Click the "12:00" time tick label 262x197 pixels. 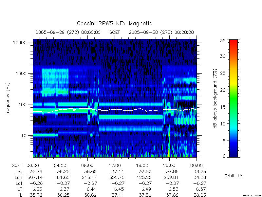click(x=115, y=166)
